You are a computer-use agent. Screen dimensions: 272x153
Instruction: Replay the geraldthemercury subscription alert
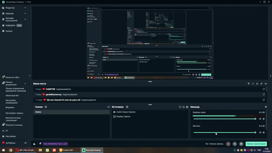264,95
